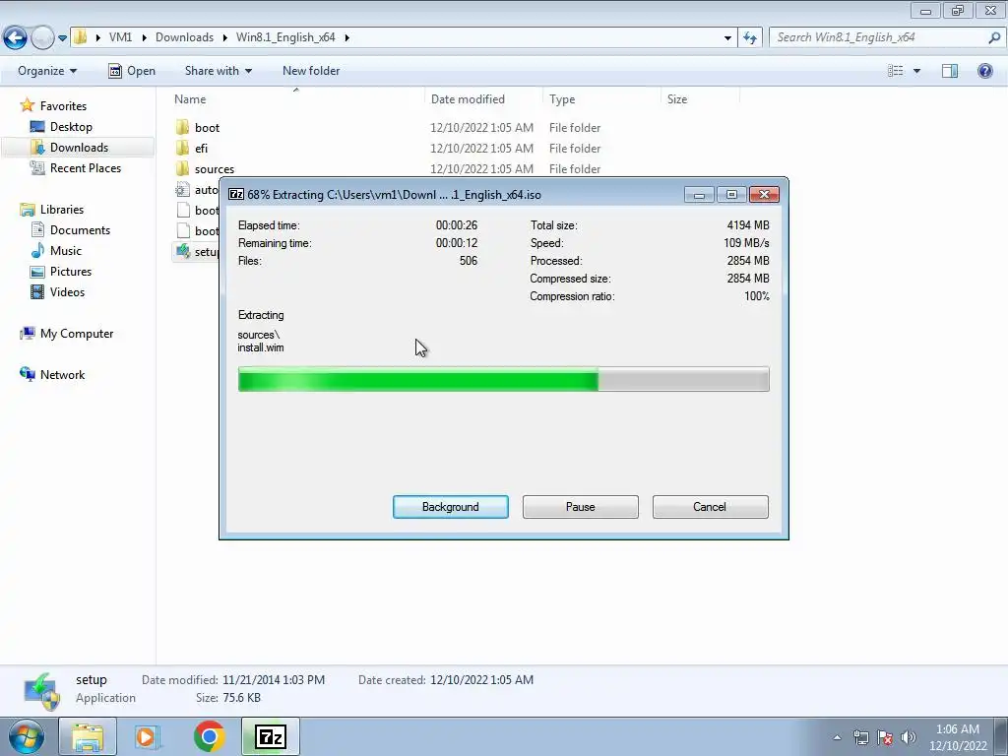Open the address bar history dropdown

tap(727, 38)
